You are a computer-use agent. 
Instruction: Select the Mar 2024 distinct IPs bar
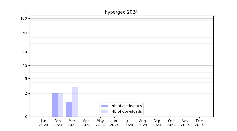pyautogui.click(x=69, y=109)
